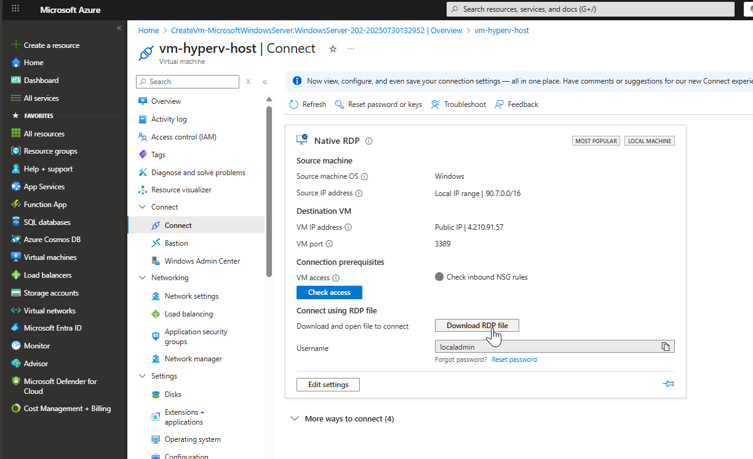Collapse the left portal sidebar
The width and height of the screenshot is (753, 459).
[x=119, y=28]
